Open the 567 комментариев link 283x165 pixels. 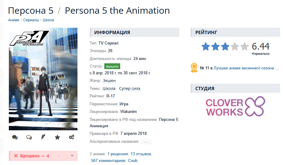click(x=108, y=160)
